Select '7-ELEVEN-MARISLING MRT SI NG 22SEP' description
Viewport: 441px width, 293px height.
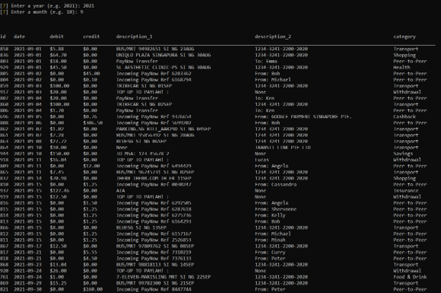pos(163,277)
